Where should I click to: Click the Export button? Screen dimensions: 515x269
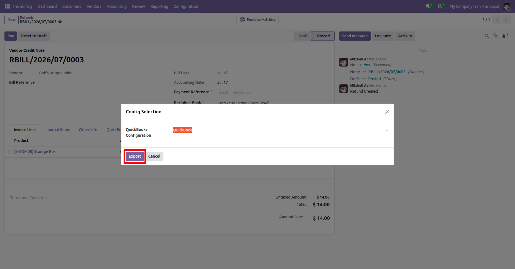[135, 156]
